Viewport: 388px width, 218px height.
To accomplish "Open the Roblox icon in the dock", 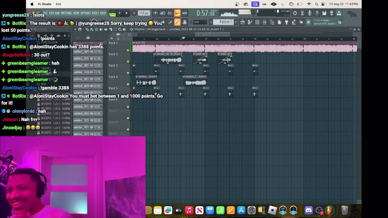I will 272,210.
